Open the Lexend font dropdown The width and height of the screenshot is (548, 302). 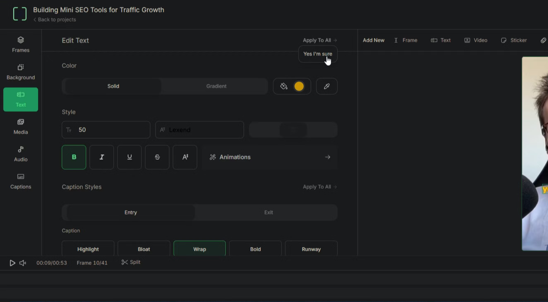click(x=199, y=130)
